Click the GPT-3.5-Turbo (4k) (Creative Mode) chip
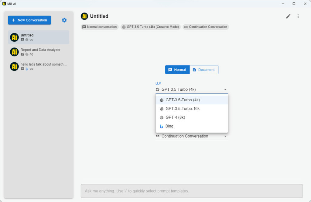 pyautogui.click(x=151, y=27)
